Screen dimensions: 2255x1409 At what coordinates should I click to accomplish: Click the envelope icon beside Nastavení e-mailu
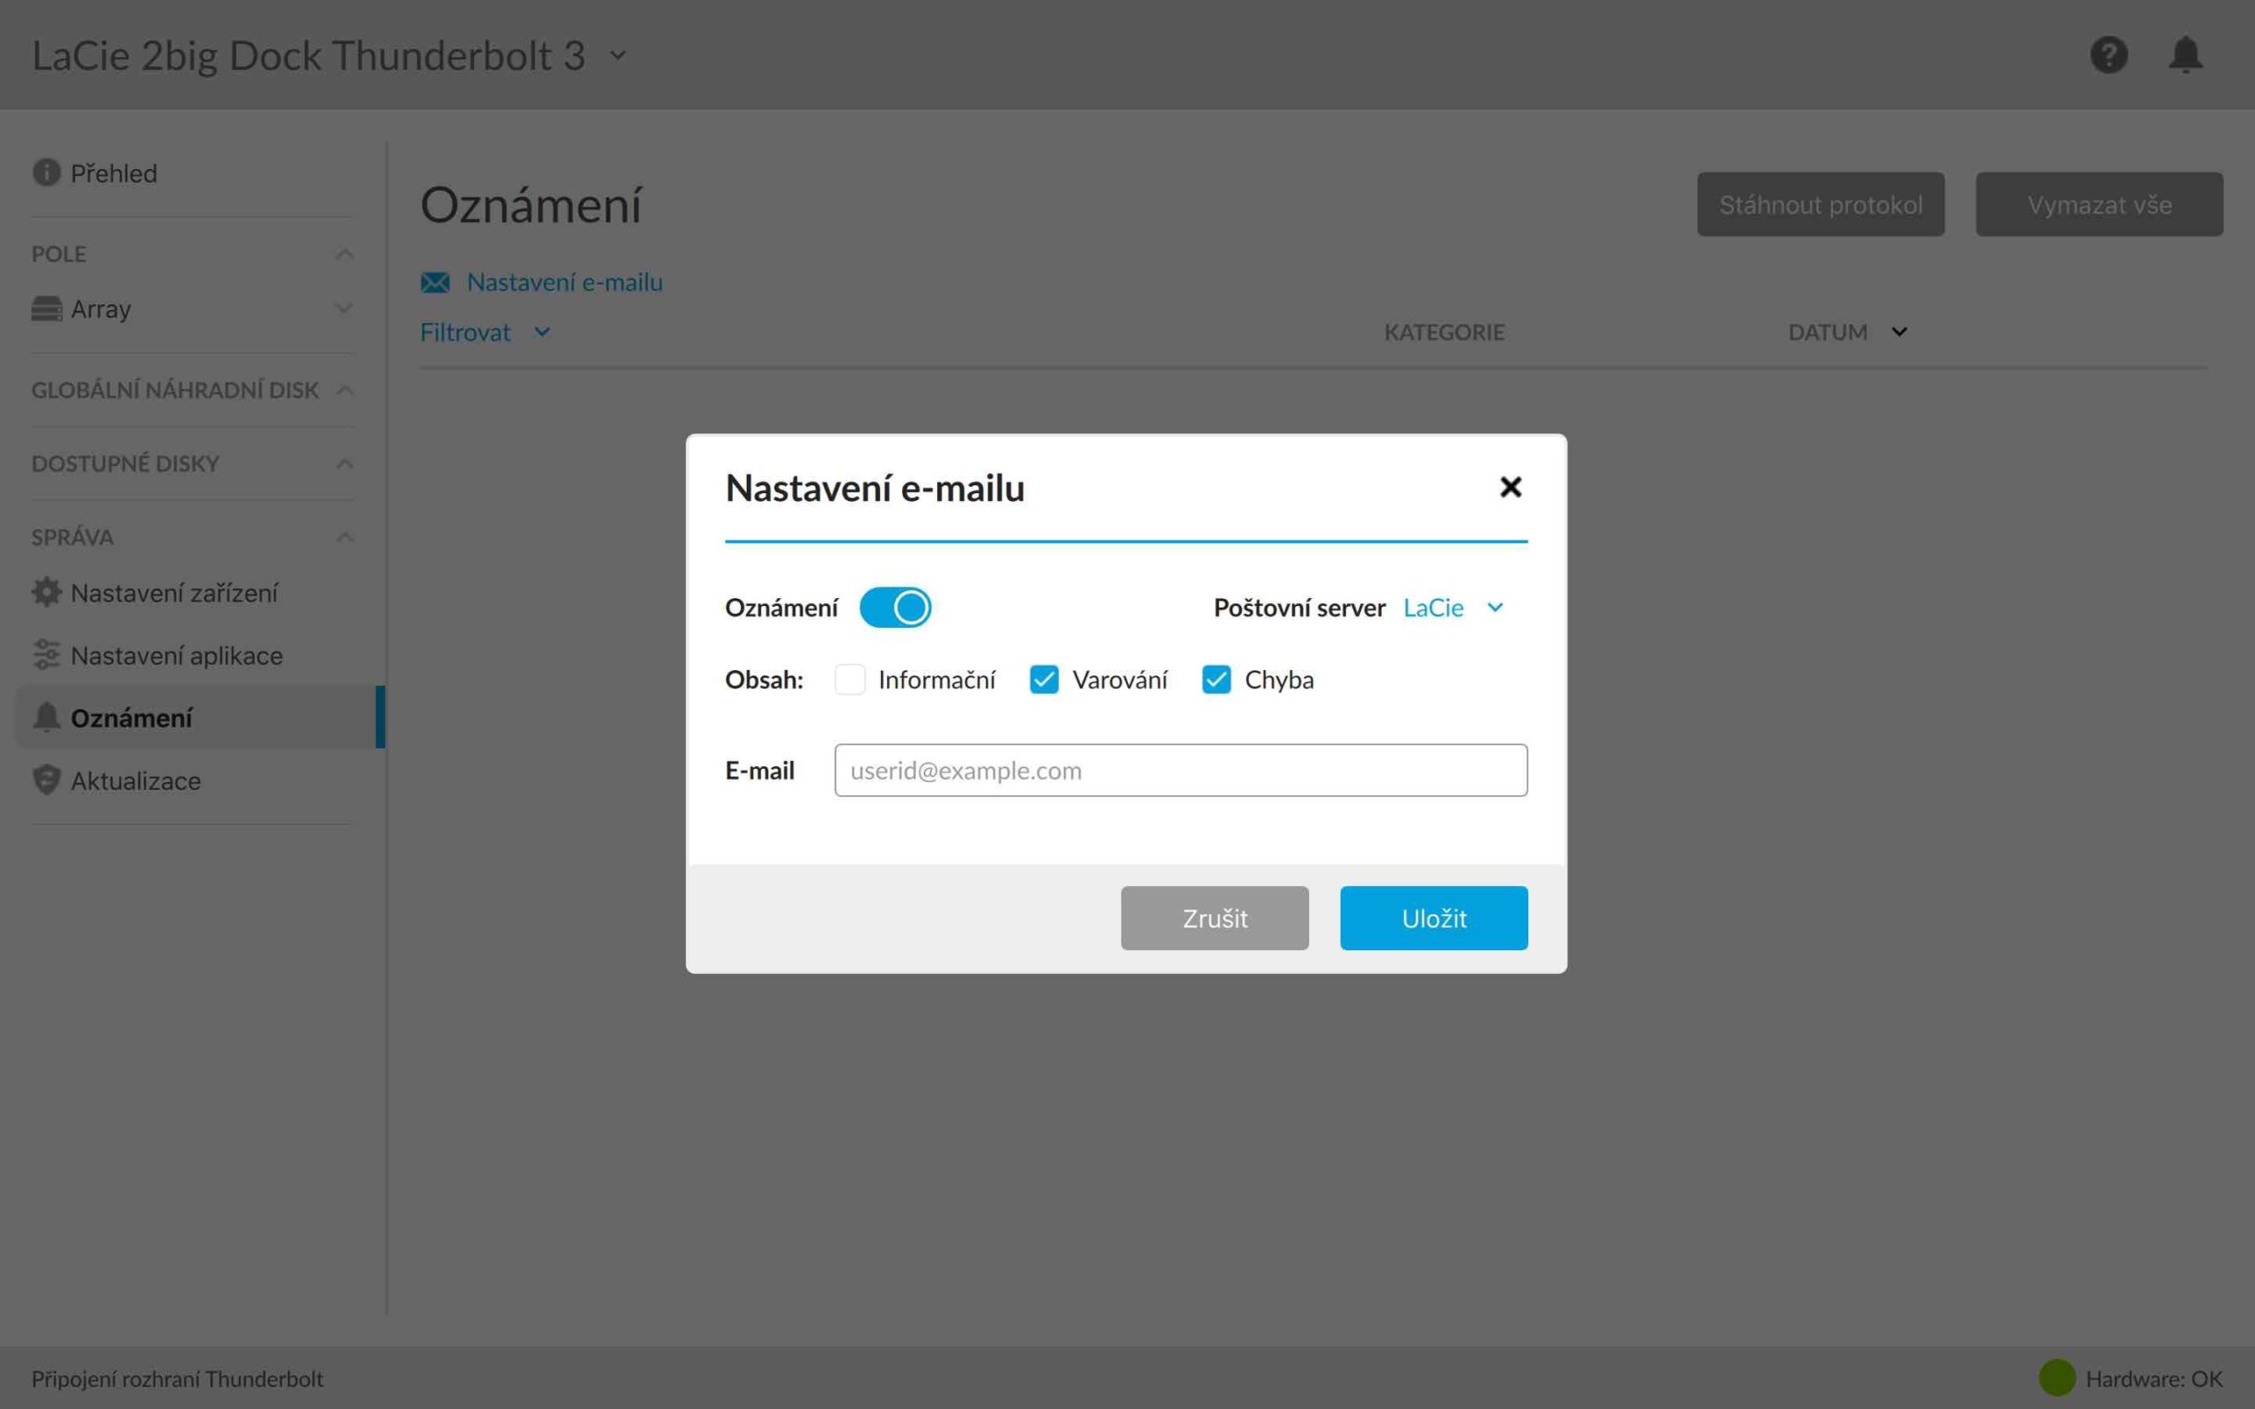point(435,283)
